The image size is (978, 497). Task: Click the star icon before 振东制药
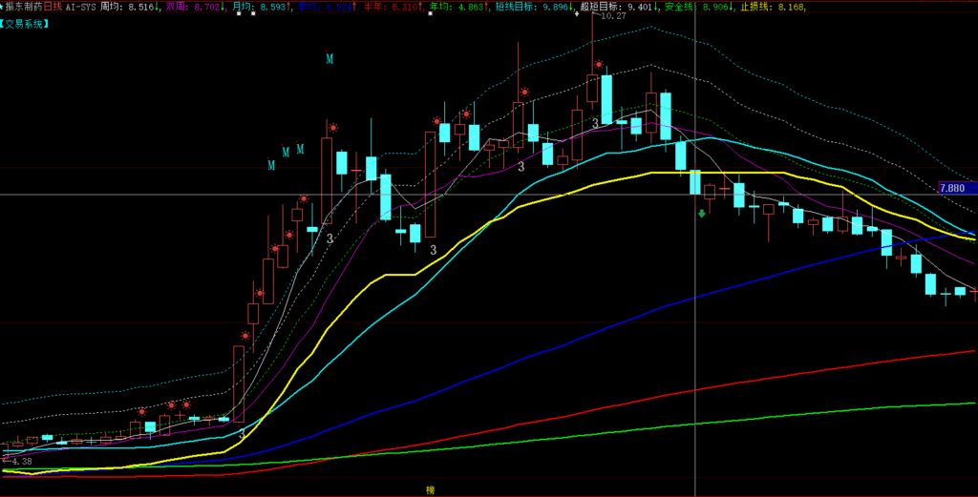[x=3, y=7]
